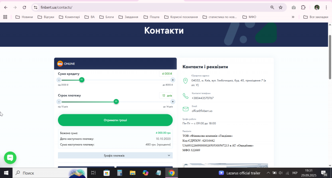The height and width of the screenshot is (178, 332).
Task: Open site information icon in address bar
Action: tap(35, 7)
